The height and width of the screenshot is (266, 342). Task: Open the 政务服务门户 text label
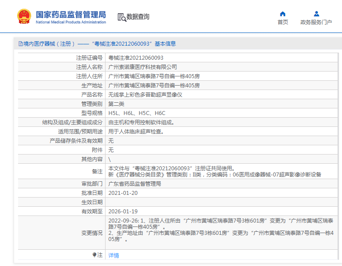[316, 22]
